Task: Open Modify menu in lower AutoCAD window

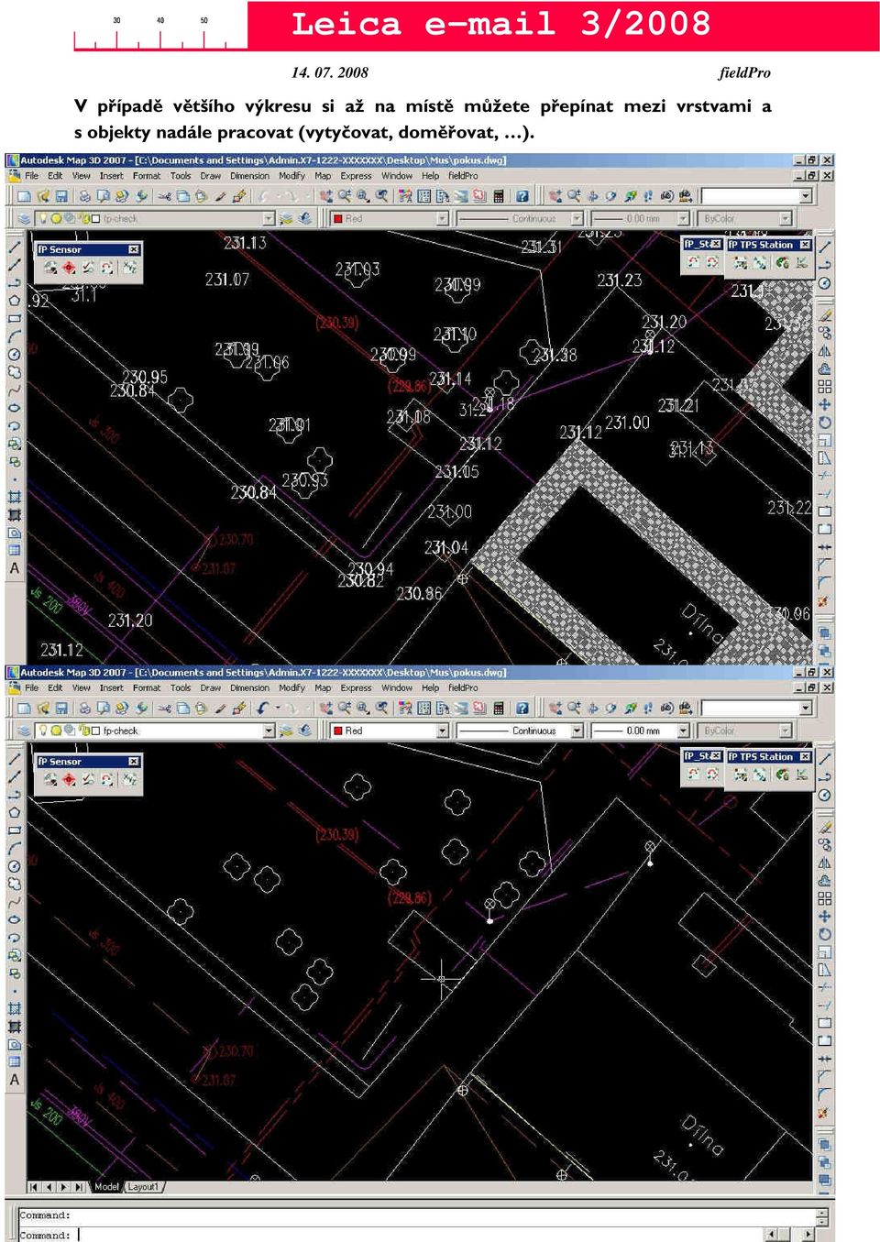Action: pyautogui.click(x=291, y=687)
